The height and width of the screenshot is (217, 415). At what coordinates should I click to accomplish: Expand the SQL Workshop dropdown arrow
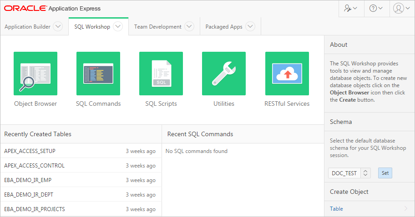(x=118, y=27)
